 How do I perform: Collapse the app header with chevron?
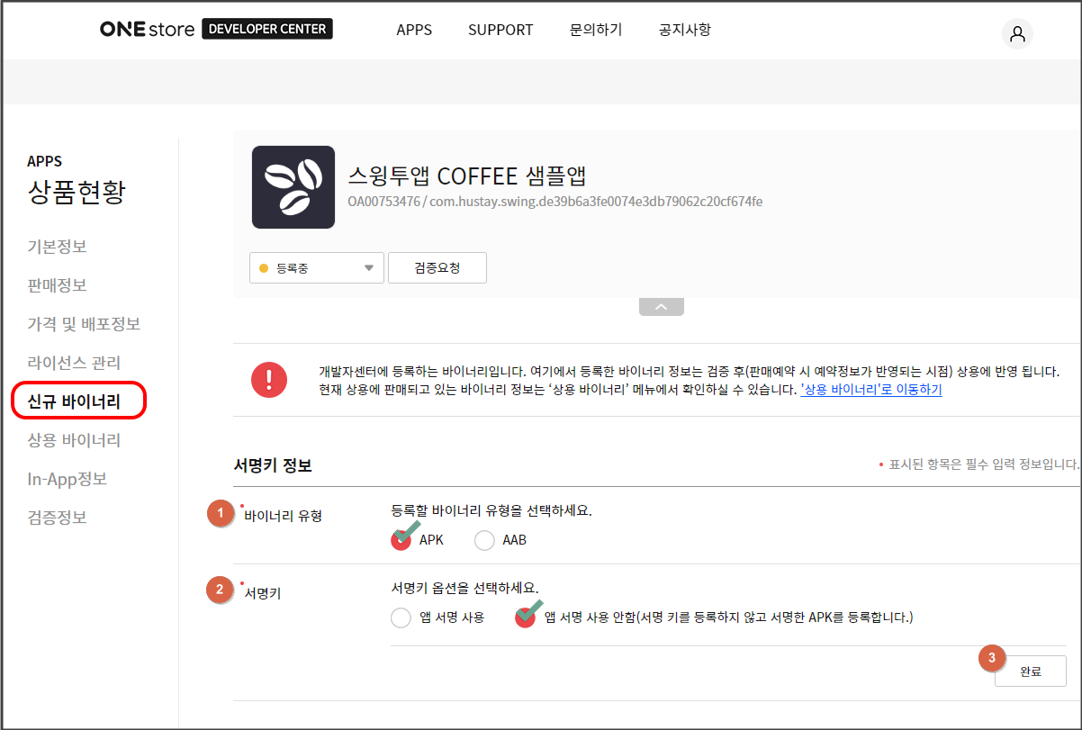point(661,307)
